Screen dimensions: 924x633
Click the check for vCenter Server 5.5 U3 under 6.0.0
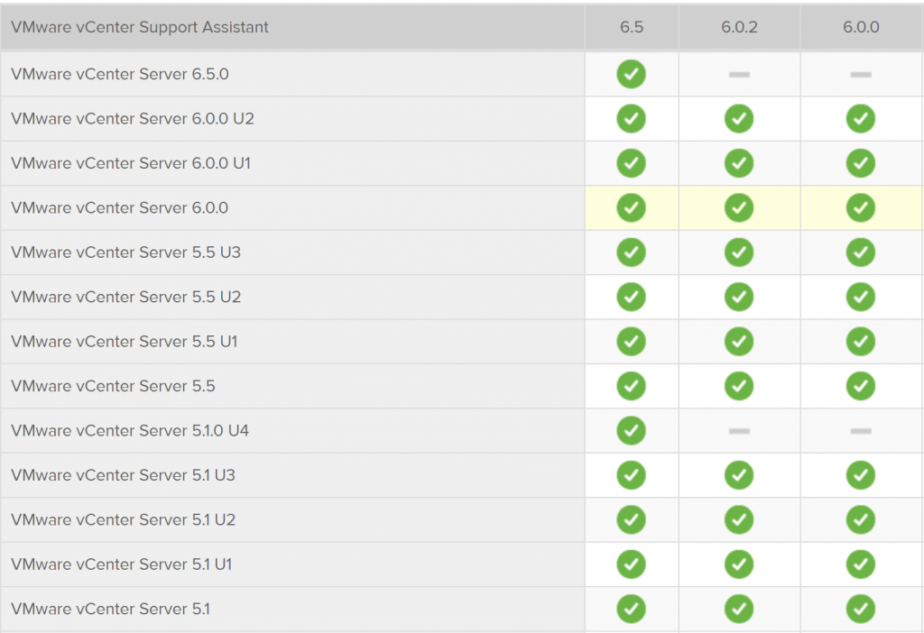861,252
